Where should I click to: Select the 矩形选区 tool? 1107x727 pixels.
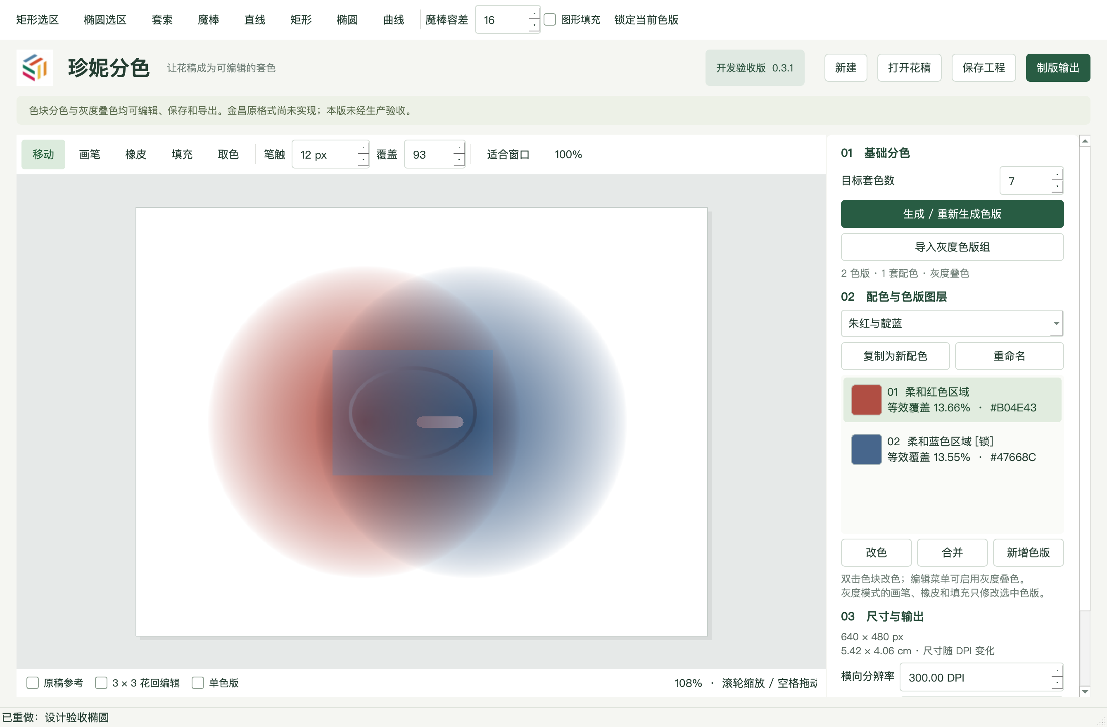coord(37,19)
